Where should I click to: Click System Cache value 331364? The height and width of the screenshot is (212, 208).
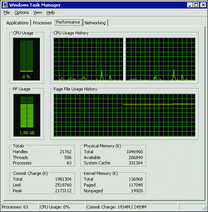coord(136,163)
